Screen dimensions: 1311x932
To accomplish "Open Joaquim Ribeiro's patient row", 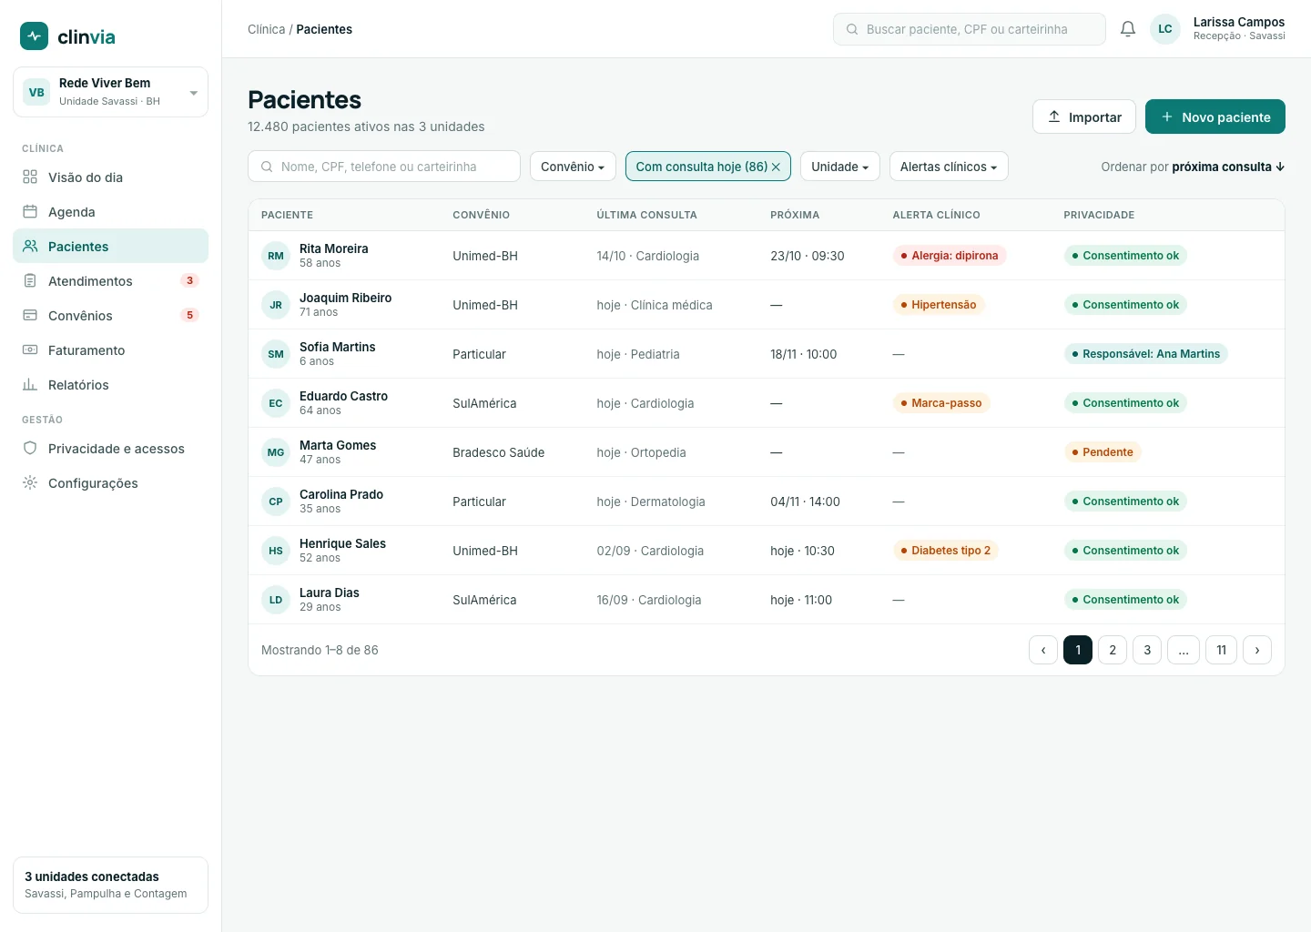I will (x=767, y=305).
